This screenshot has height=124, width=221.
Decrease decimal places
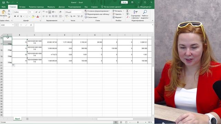[x=81, y=16]
